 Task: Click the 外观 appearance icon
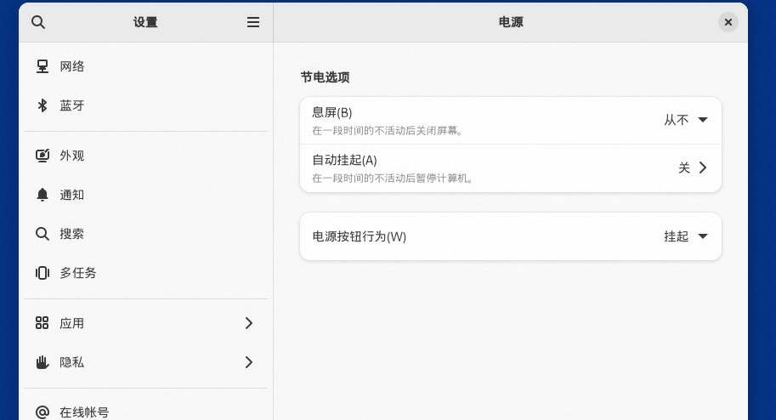coord(42,156)
